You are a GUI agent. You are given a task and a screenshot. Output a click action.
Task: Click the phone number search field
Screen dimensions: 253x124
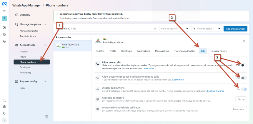click(106, 29)
